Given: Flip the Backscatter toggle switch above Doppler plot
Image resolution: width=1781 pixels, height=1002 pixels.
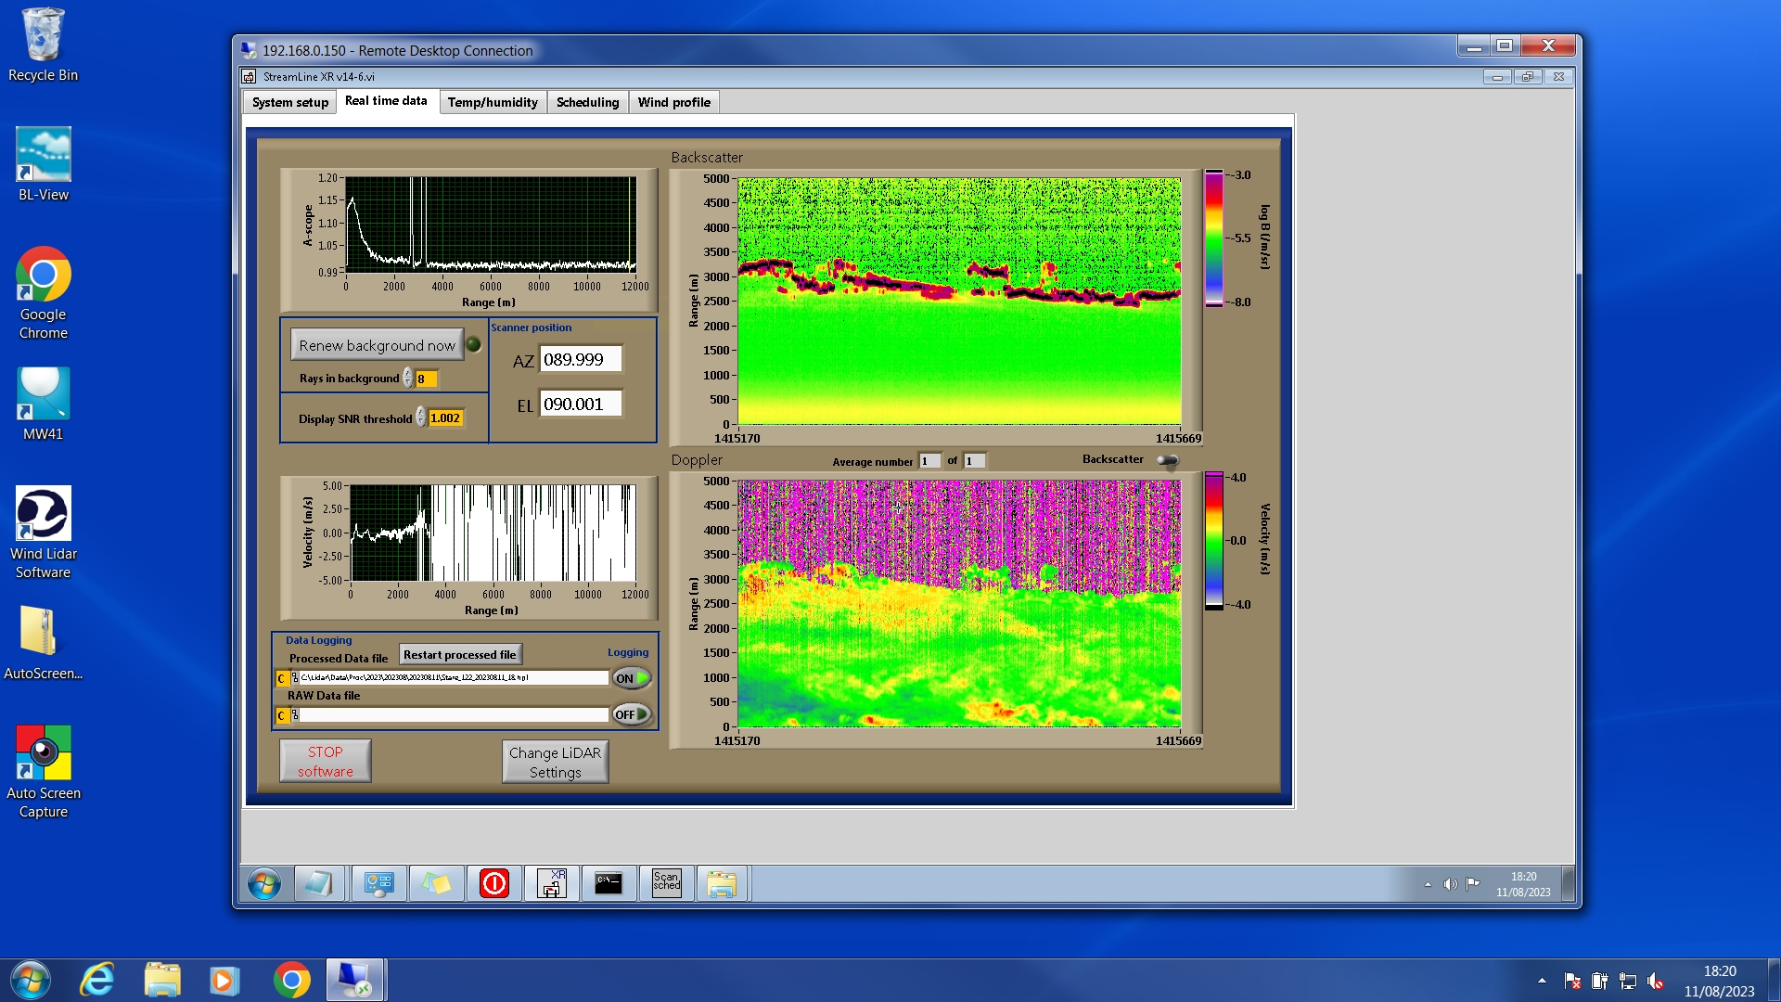Looking at the screenshot, I should click(x=1167, y=460).
